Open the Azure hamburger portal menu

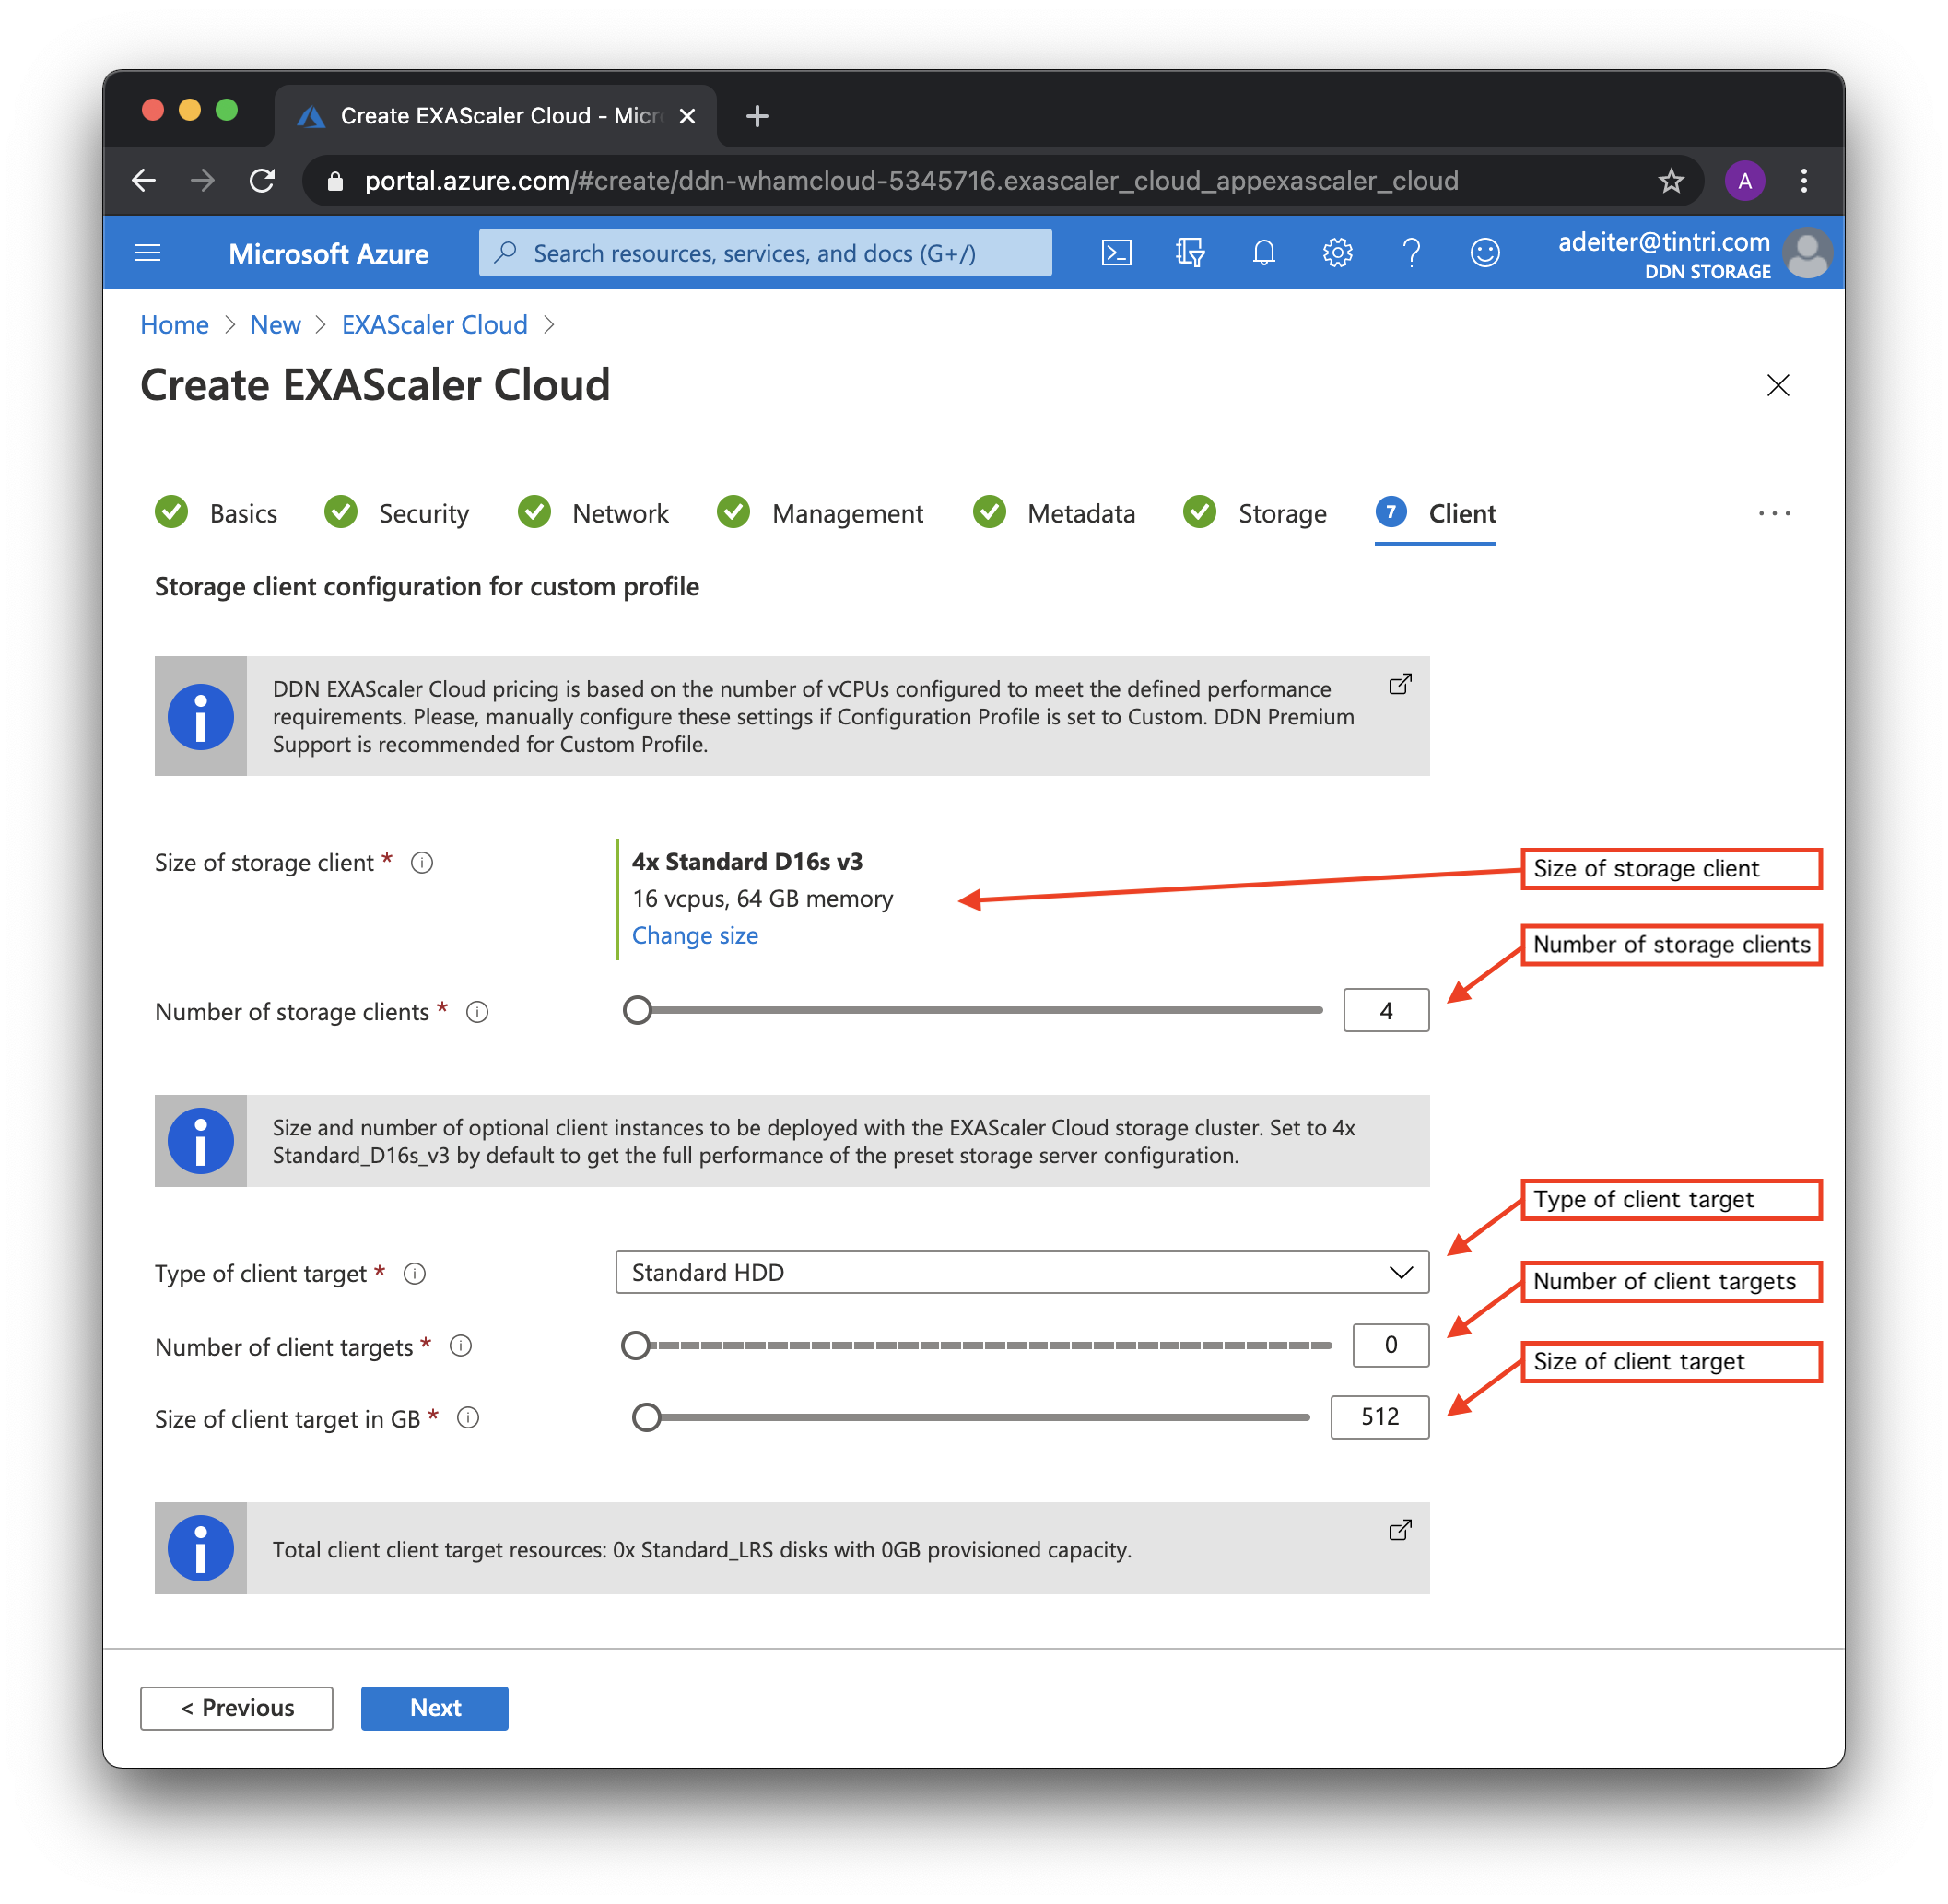(x=147, y=253)
